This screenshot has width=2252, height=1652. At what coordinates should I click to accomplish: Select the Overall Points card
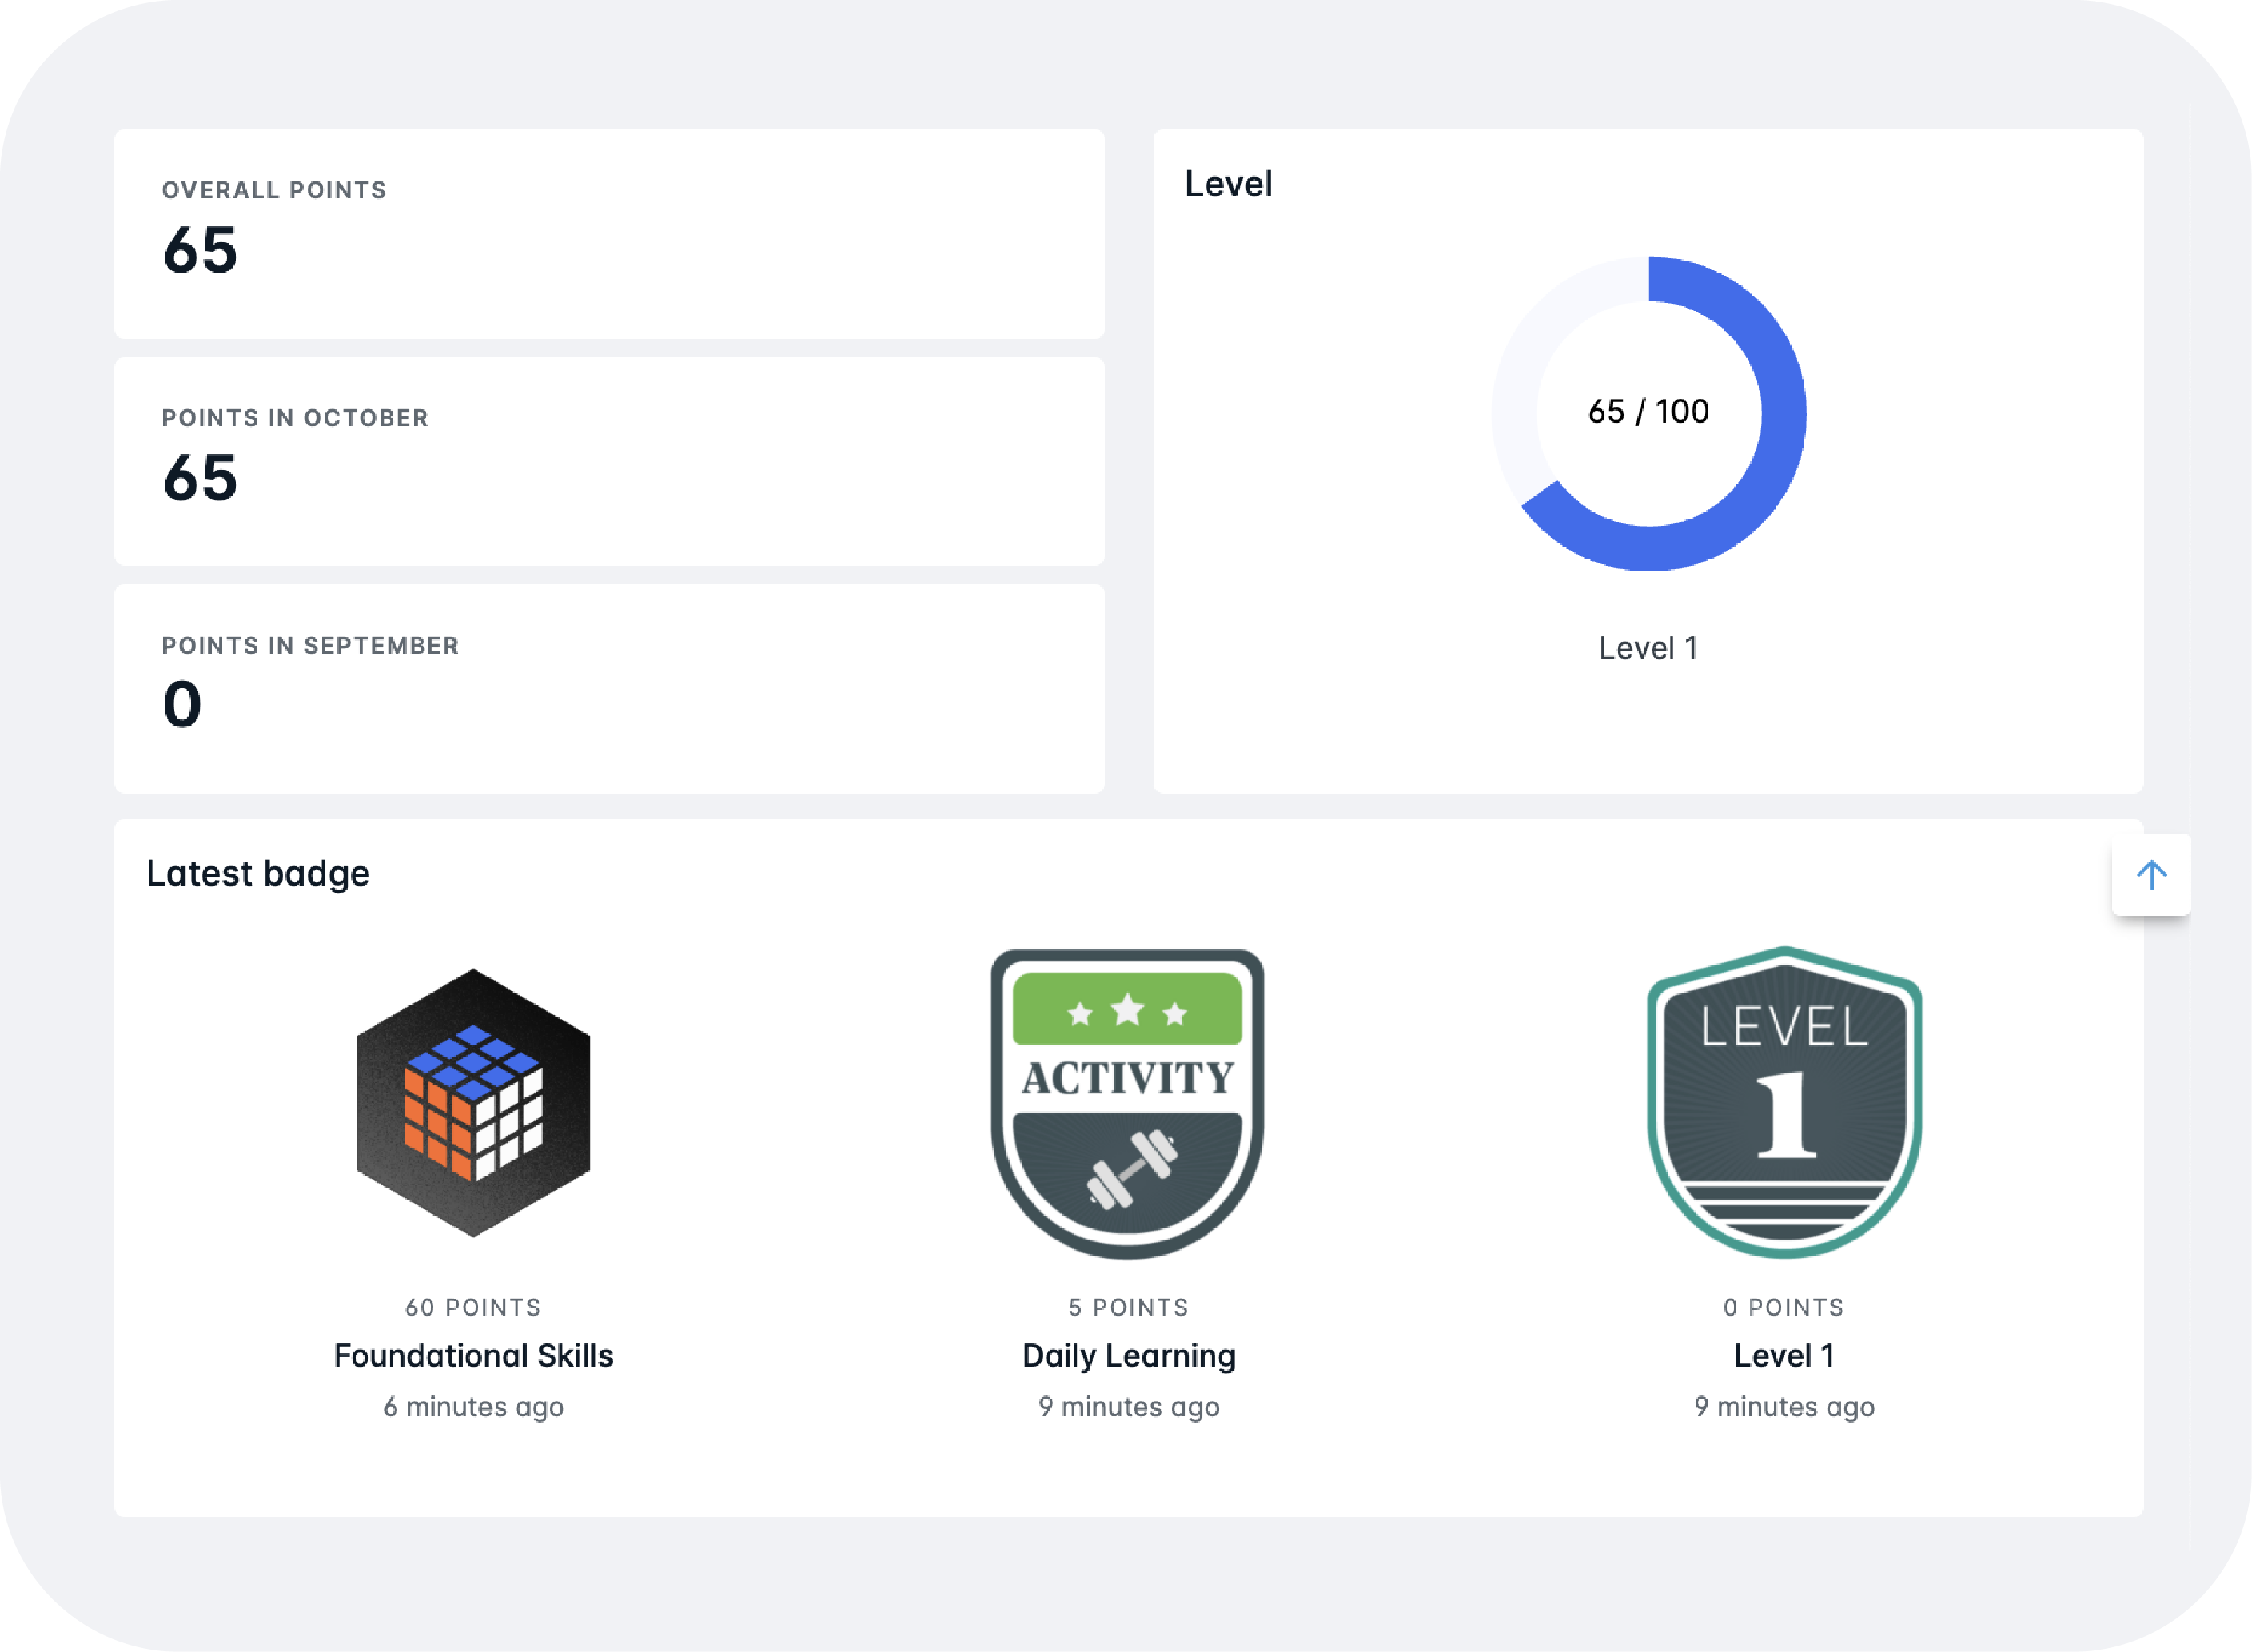609,234
